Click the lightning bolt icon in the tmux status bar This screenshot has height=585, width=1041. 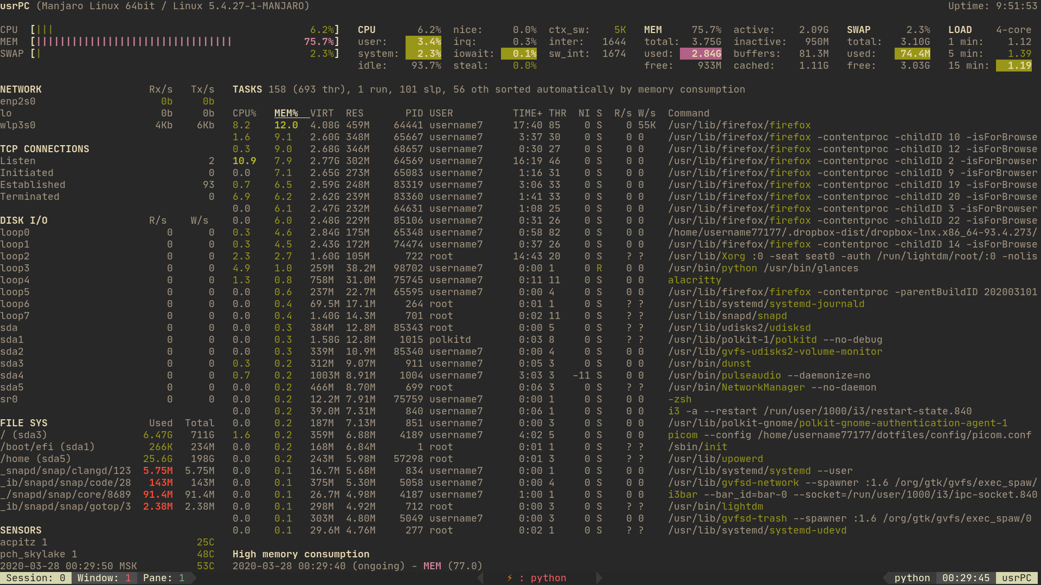click(509, 578)
